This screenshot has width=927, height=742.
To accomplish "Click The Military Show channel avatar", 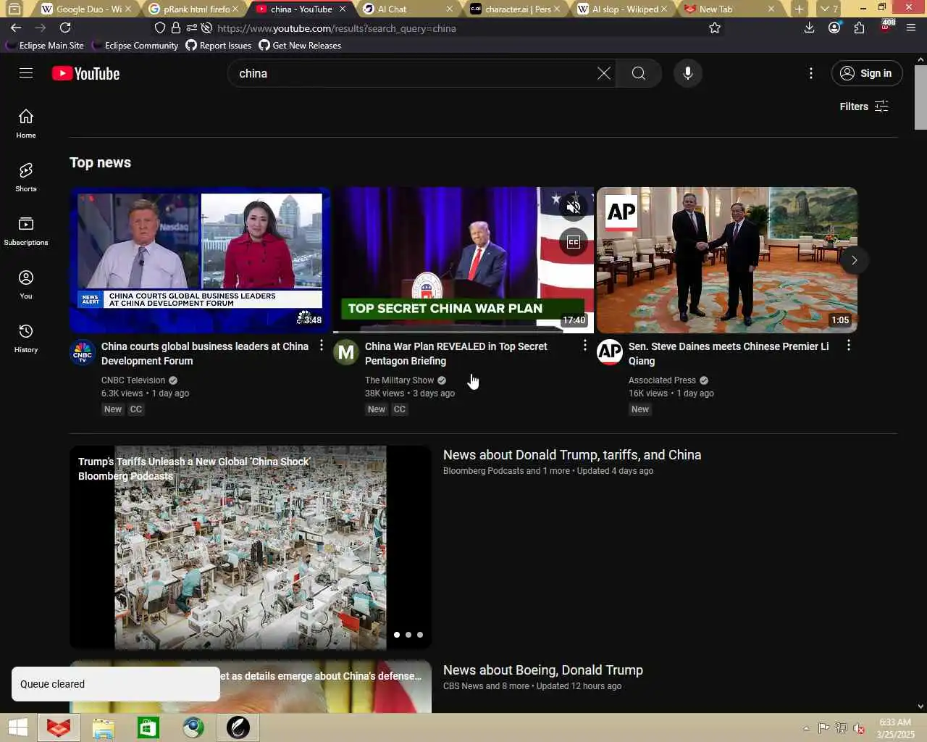I will tap(346, 353).
